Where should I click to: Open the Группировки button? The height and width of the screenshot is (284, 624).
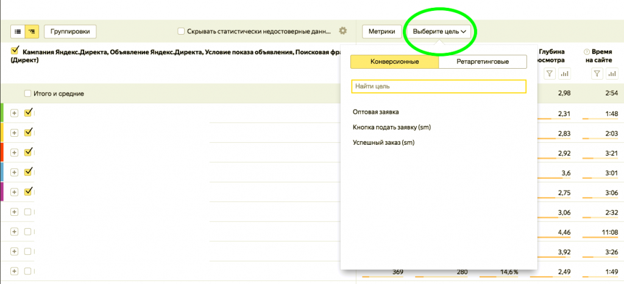70,30
